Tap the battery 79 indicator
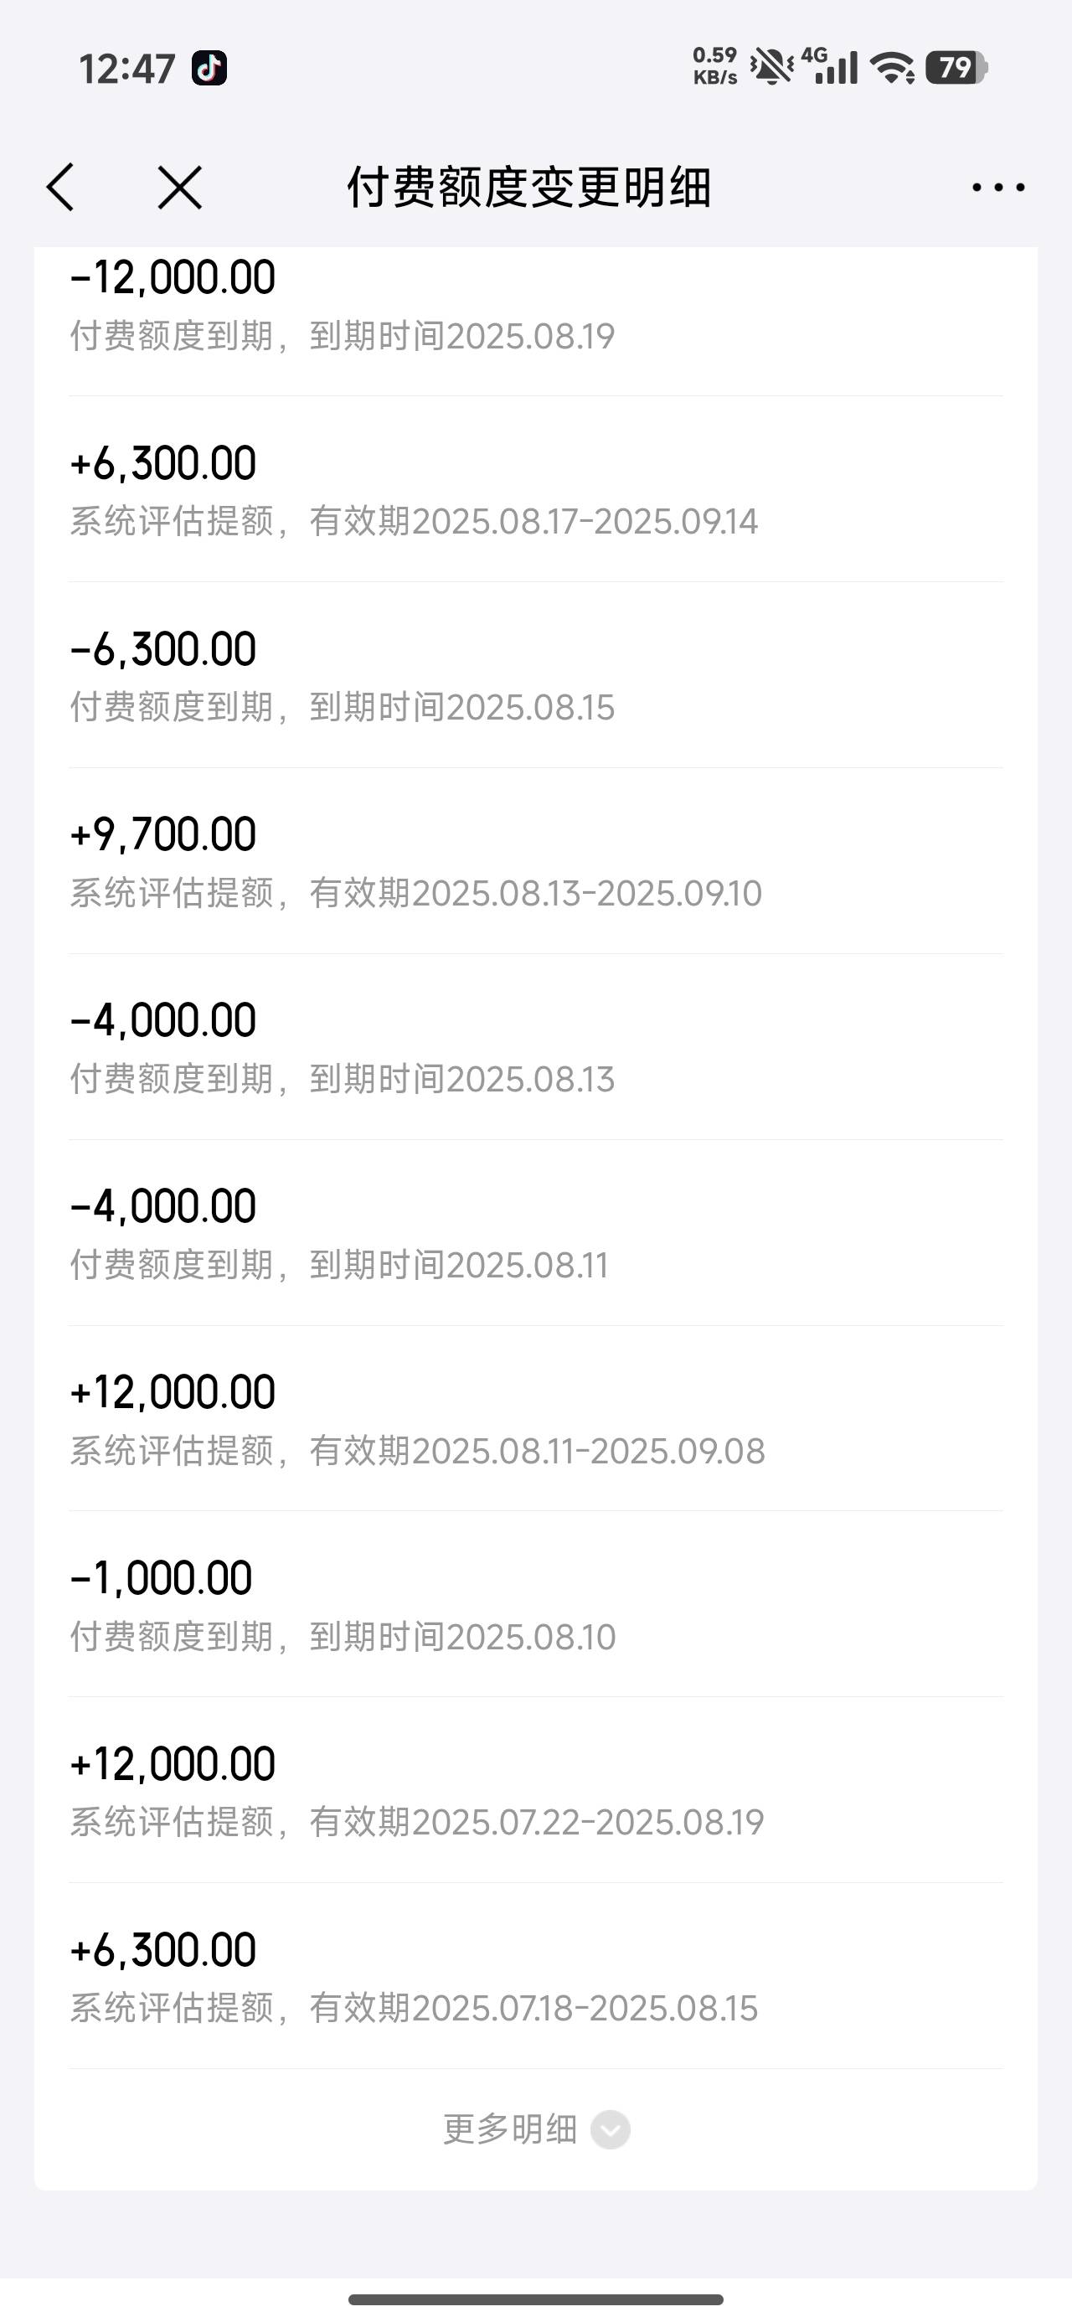1072x2322 pixels. tap(956, 68)
